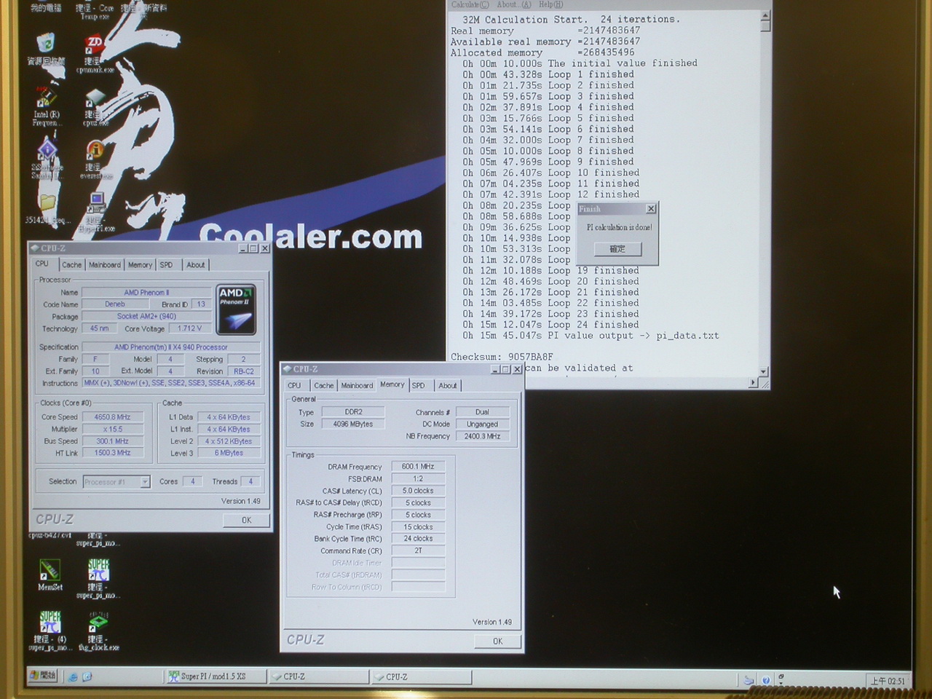Click the Super PI vertical scrollbar down arrow

[x=763, y=372]
